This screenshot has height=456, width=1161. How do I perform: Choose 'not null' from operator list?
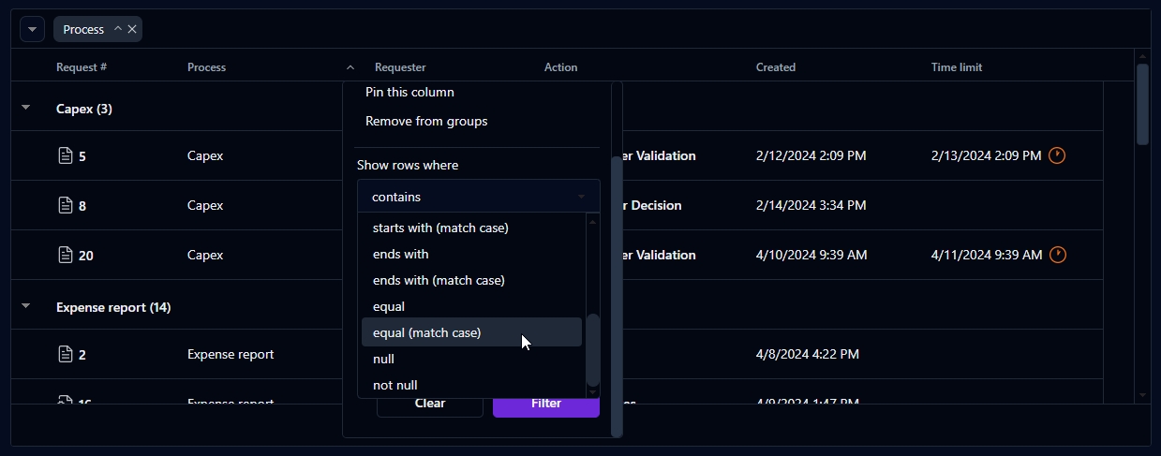click(395, 385)
